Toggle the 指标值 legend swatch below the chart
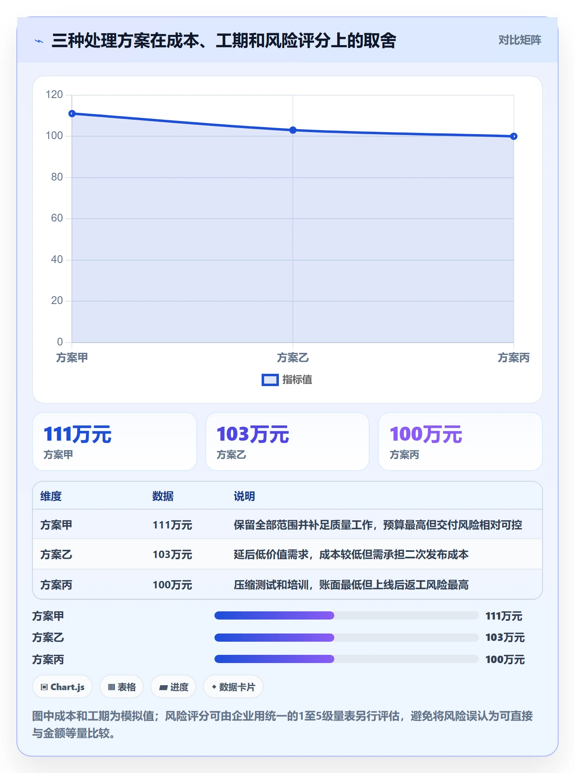Image resolution: width=575 pixels, height=773 pixels. 270,380
